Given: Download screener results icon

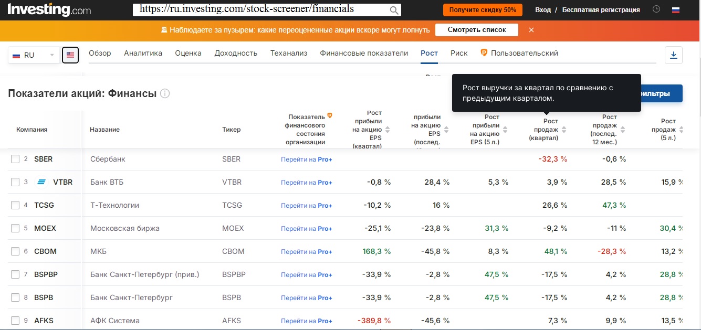Looking at the screenshot, I should tap(674, 55).
